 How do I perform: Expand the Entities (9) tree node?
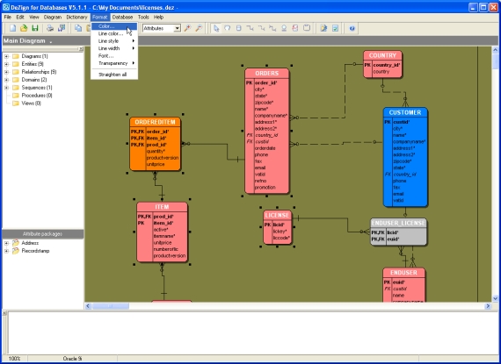click(6, 64)
